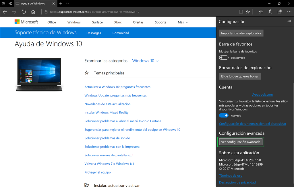The height and width of the screenshot is (187, 294).
Task: Open Términos de uso link
Action: (x=231, y=176)
